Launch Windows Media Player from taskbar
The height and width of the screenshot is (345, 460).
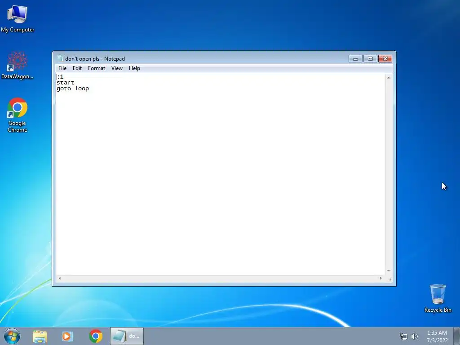(x=66, y=336)
